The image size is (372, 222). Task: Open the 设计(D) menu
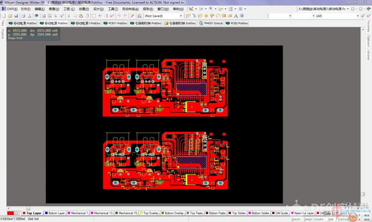98,9
